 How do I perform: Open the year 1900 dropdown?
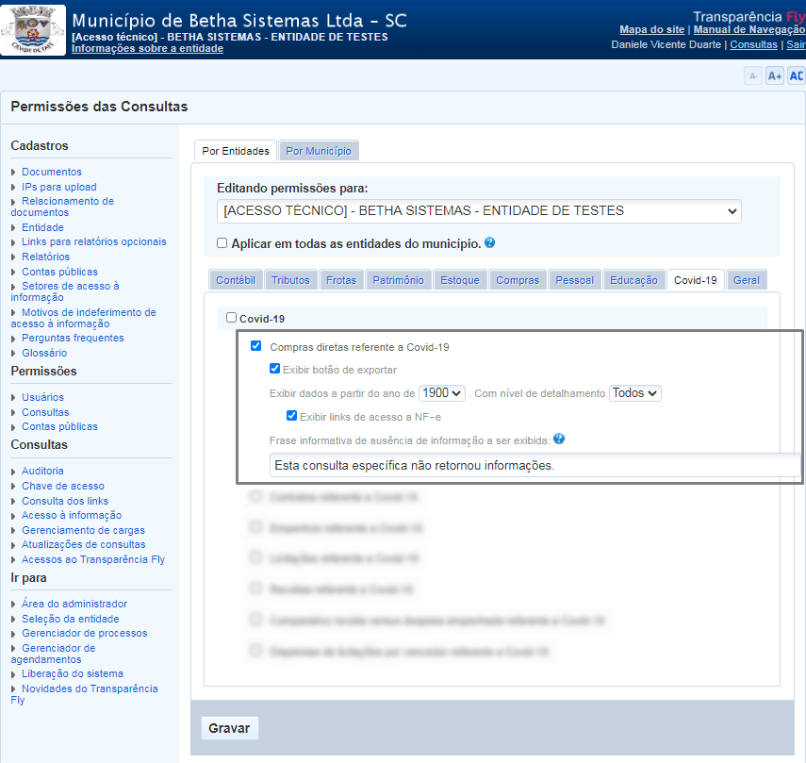(x=442, y=393)
